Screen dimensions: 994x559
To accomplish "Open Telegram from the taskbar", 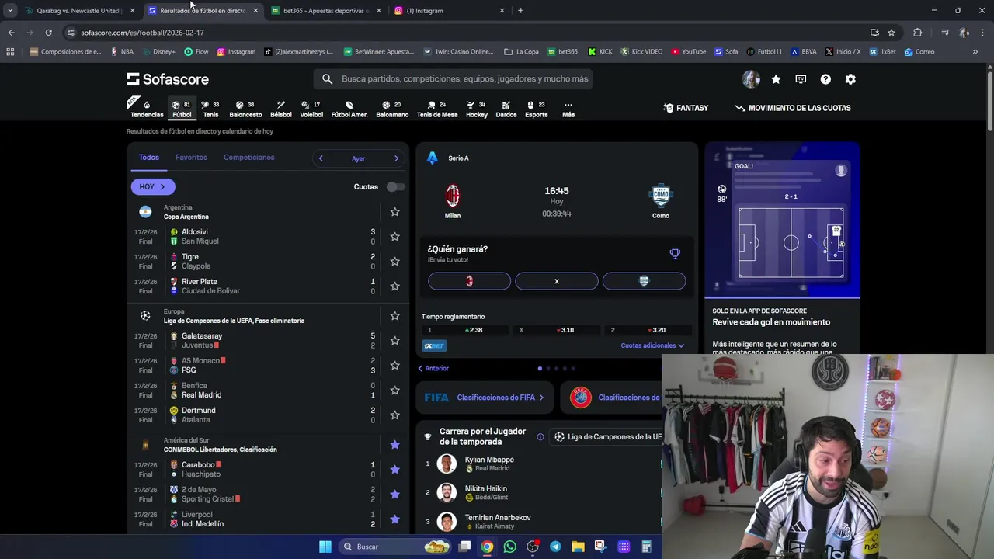I will pyautogui.click(x=555, y=547).
